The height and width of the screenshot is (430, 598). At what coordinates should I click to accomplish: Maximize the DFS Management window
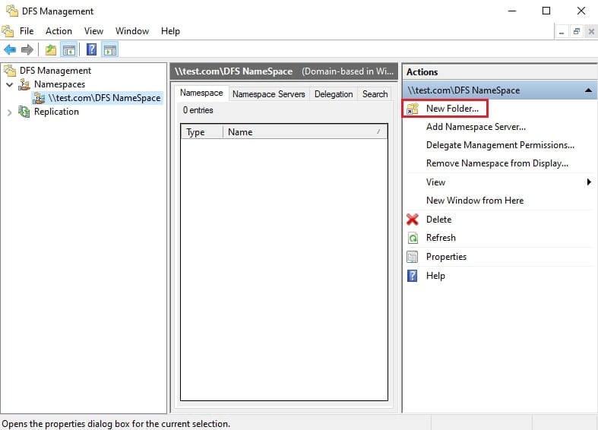546,11
